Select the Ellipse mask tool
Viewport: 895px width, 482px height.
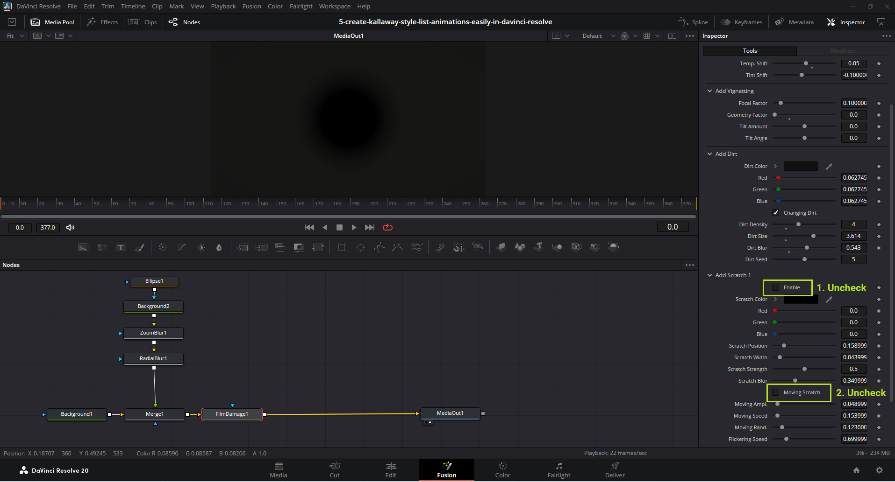[360, 247]
